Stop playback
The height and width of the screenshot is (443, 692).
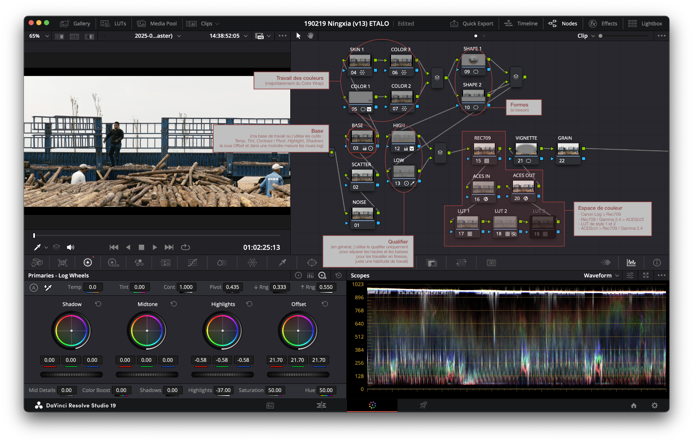(142, 247)
